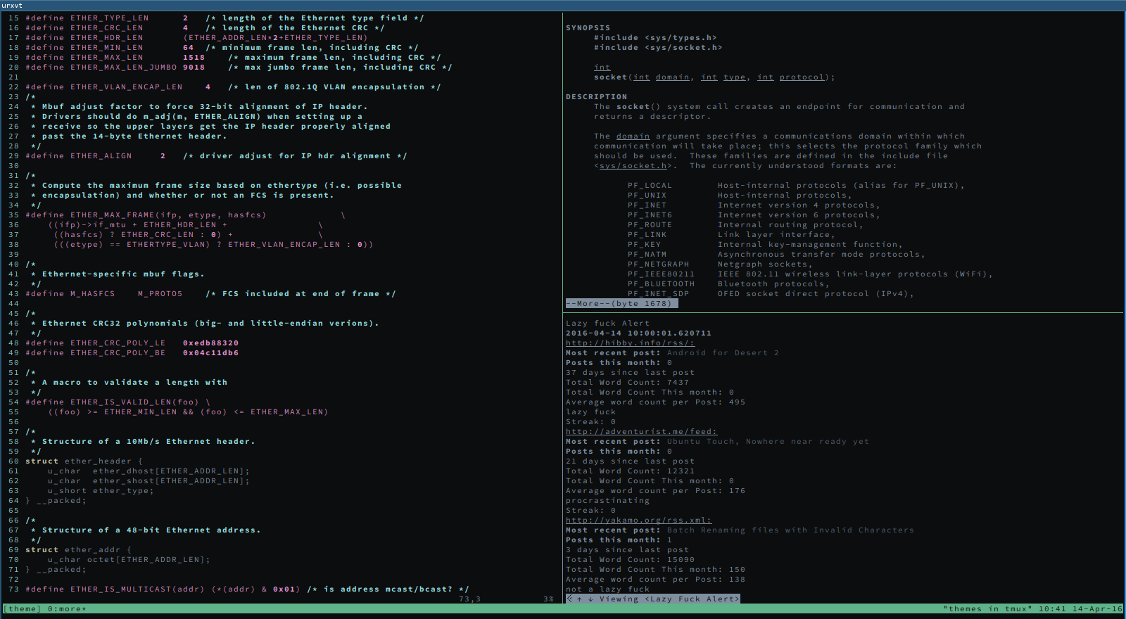Click the date and time in the status bar
The image size is (1126, 619).
[1080, 609]
